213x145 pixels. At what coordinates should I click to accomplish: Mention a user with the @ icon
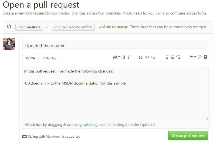pyautogui.click(x=200, y=57)
